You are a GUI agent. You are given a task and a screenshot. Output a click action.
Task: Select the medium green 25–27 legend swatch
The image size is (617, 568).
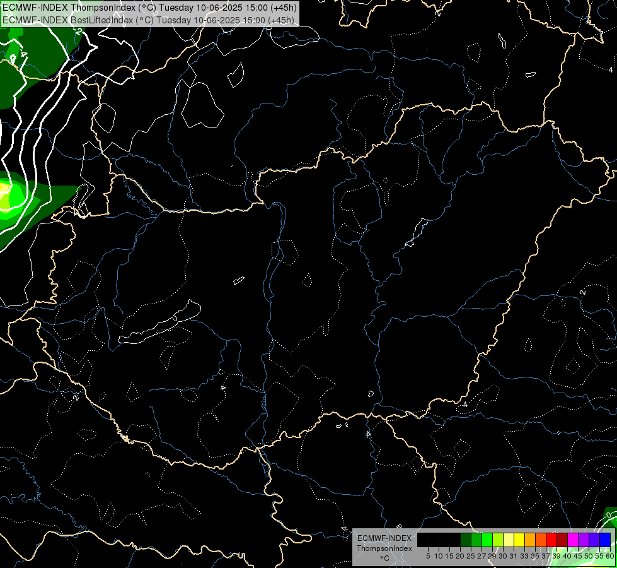(x=476, y=540)
